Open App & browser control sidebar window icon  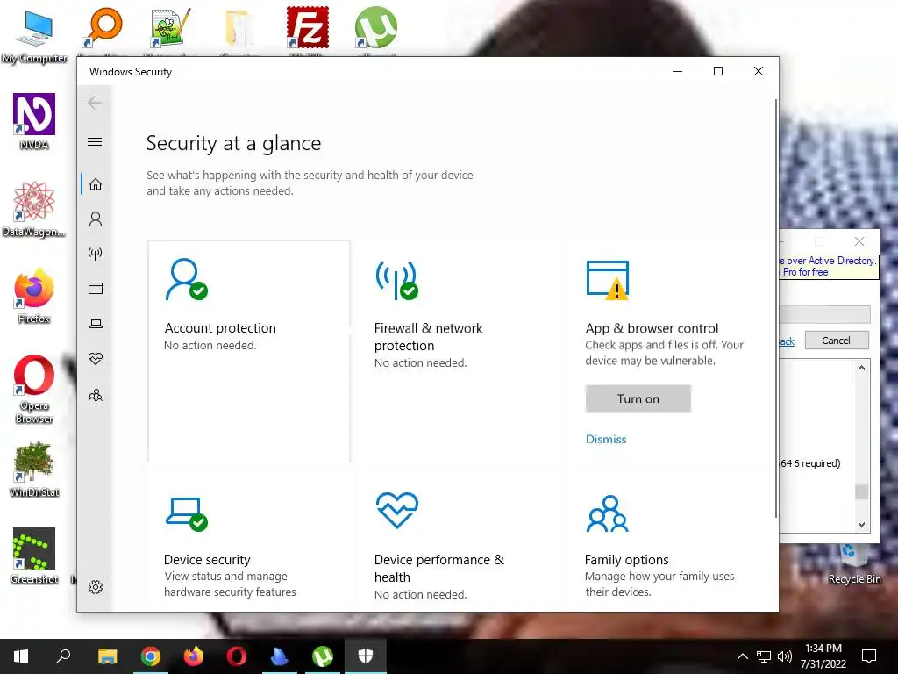coord(96,288)
